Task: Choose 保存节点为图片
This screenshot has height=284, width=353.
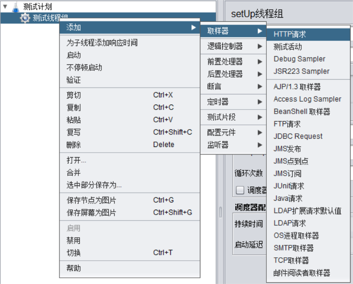Action: coord(130,200)
